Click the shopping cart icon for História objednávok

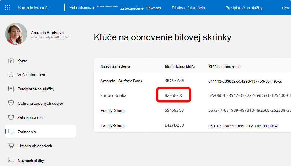[11, 146]
